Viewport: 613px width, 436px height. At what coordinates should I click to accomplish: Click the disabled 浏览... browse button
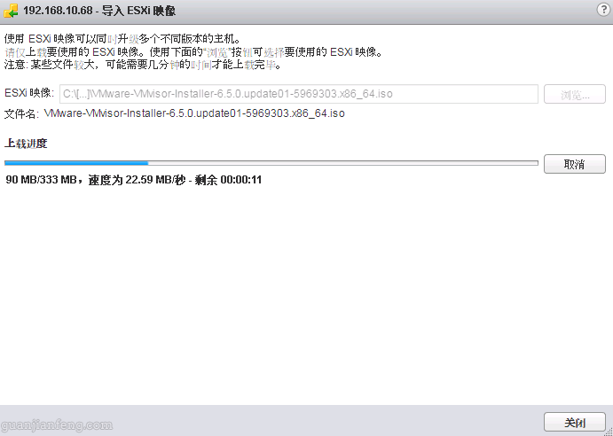point(574,94)
